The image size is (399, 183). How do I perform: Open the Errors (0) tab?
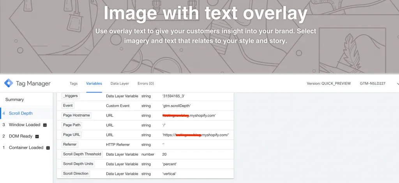click(x=146, y=83)
